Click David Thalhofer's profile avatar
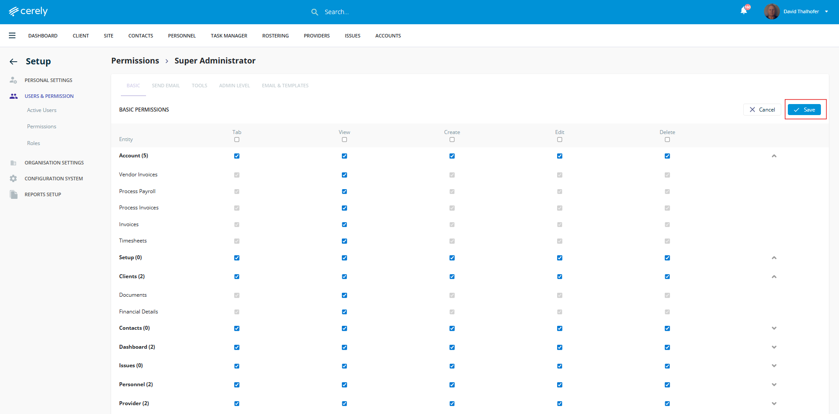839x414 pixels. 772,11
